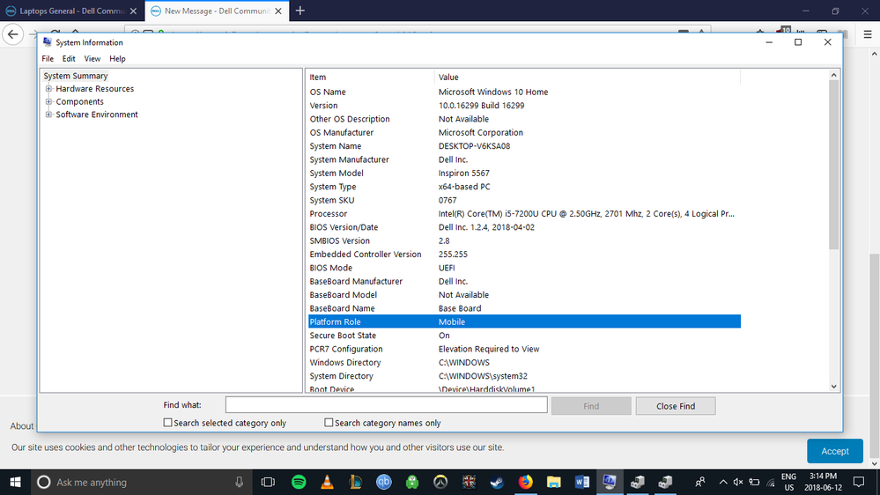This screenshot has width=880, height=495.
Task: Launch Overwatch from the taskbar
Action: (440, 482)
